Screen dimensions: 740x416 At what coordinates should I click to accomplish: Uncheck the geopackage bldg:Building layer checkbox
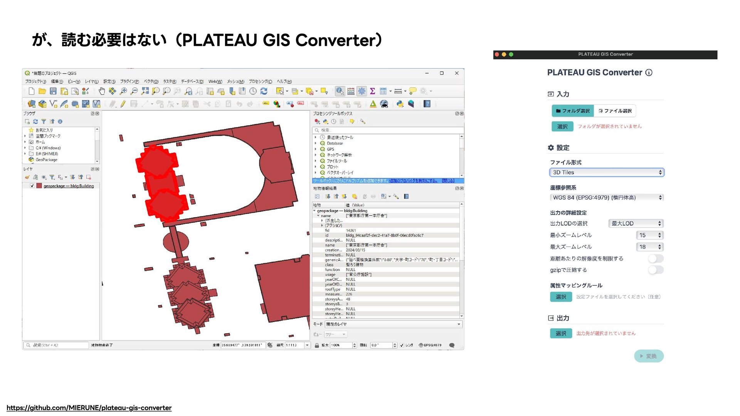click(x=32, y=186)
